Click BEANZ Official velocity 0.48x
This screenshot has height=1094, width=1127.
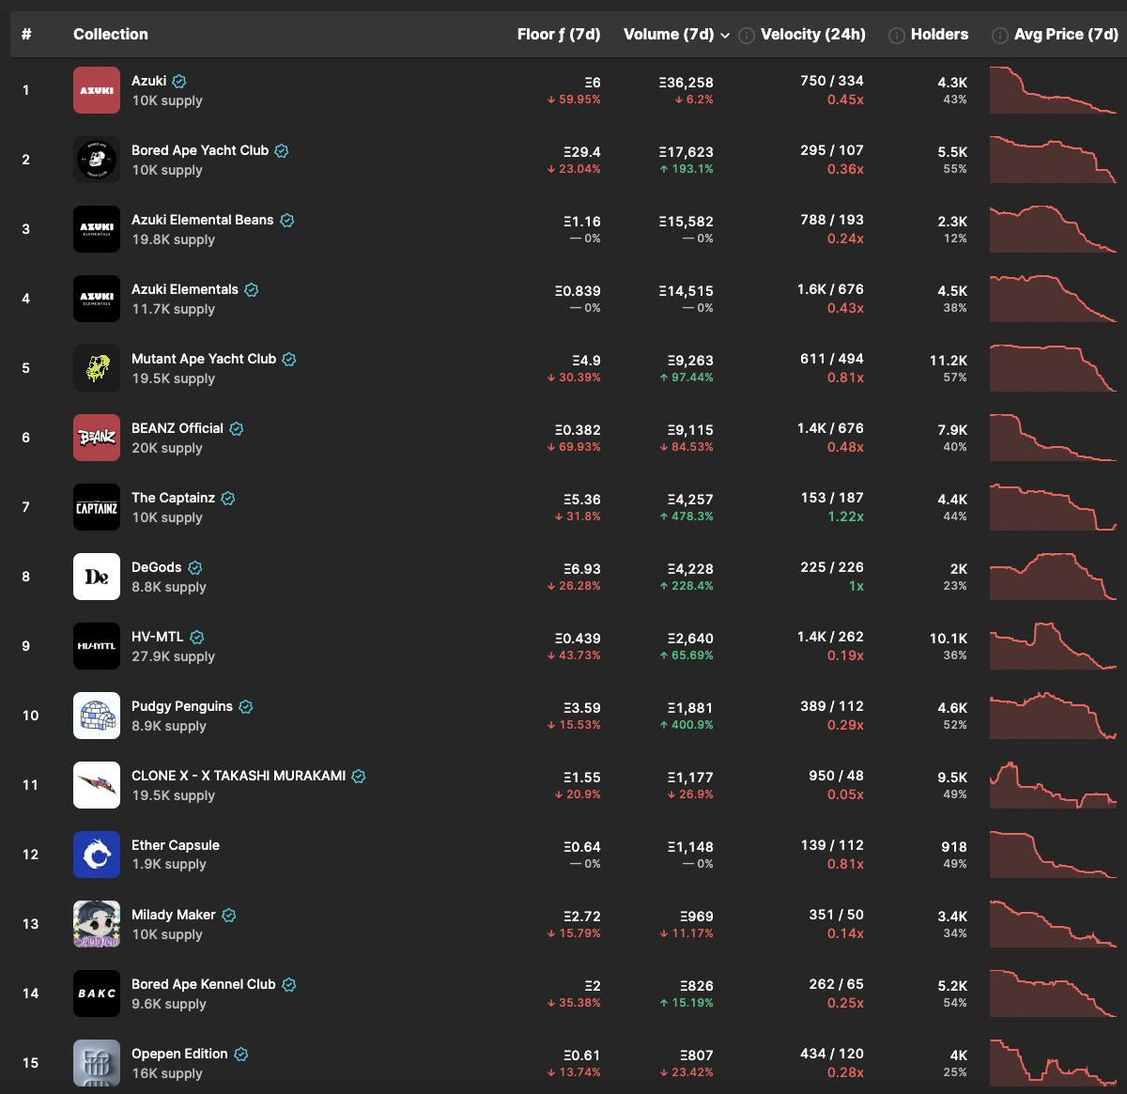(845, 447)
